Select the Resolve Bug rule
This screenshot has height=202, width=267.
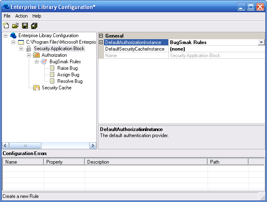coord(70,81)
